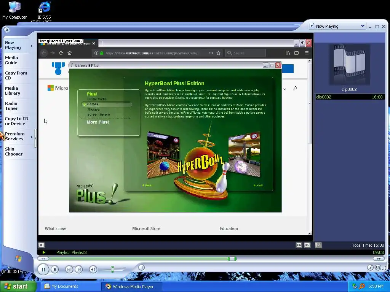390x292 pixels.
Task: Open media information pane icon
Action: (318, 245)
